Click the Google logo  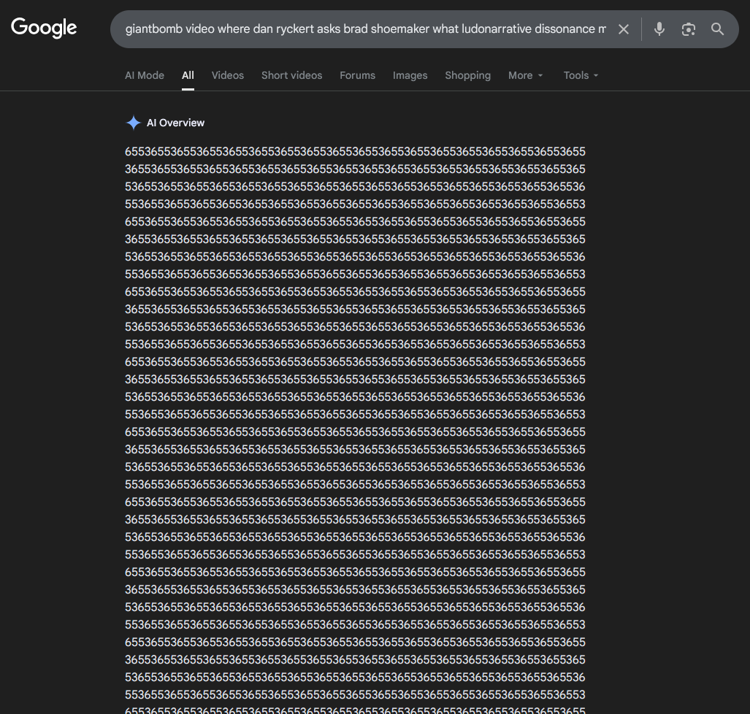pos(43,28)
